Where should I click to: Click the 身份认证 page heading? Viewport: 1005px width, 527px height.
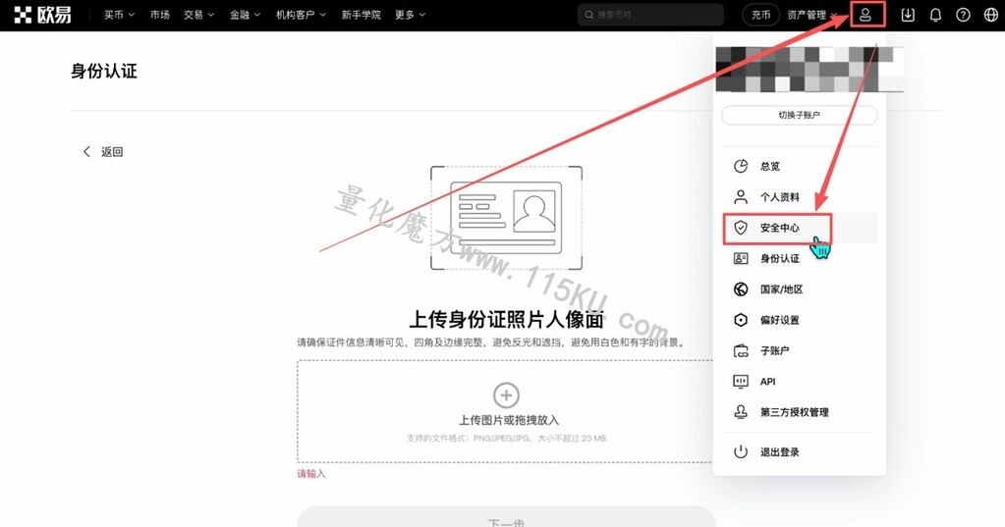point(104,71)
